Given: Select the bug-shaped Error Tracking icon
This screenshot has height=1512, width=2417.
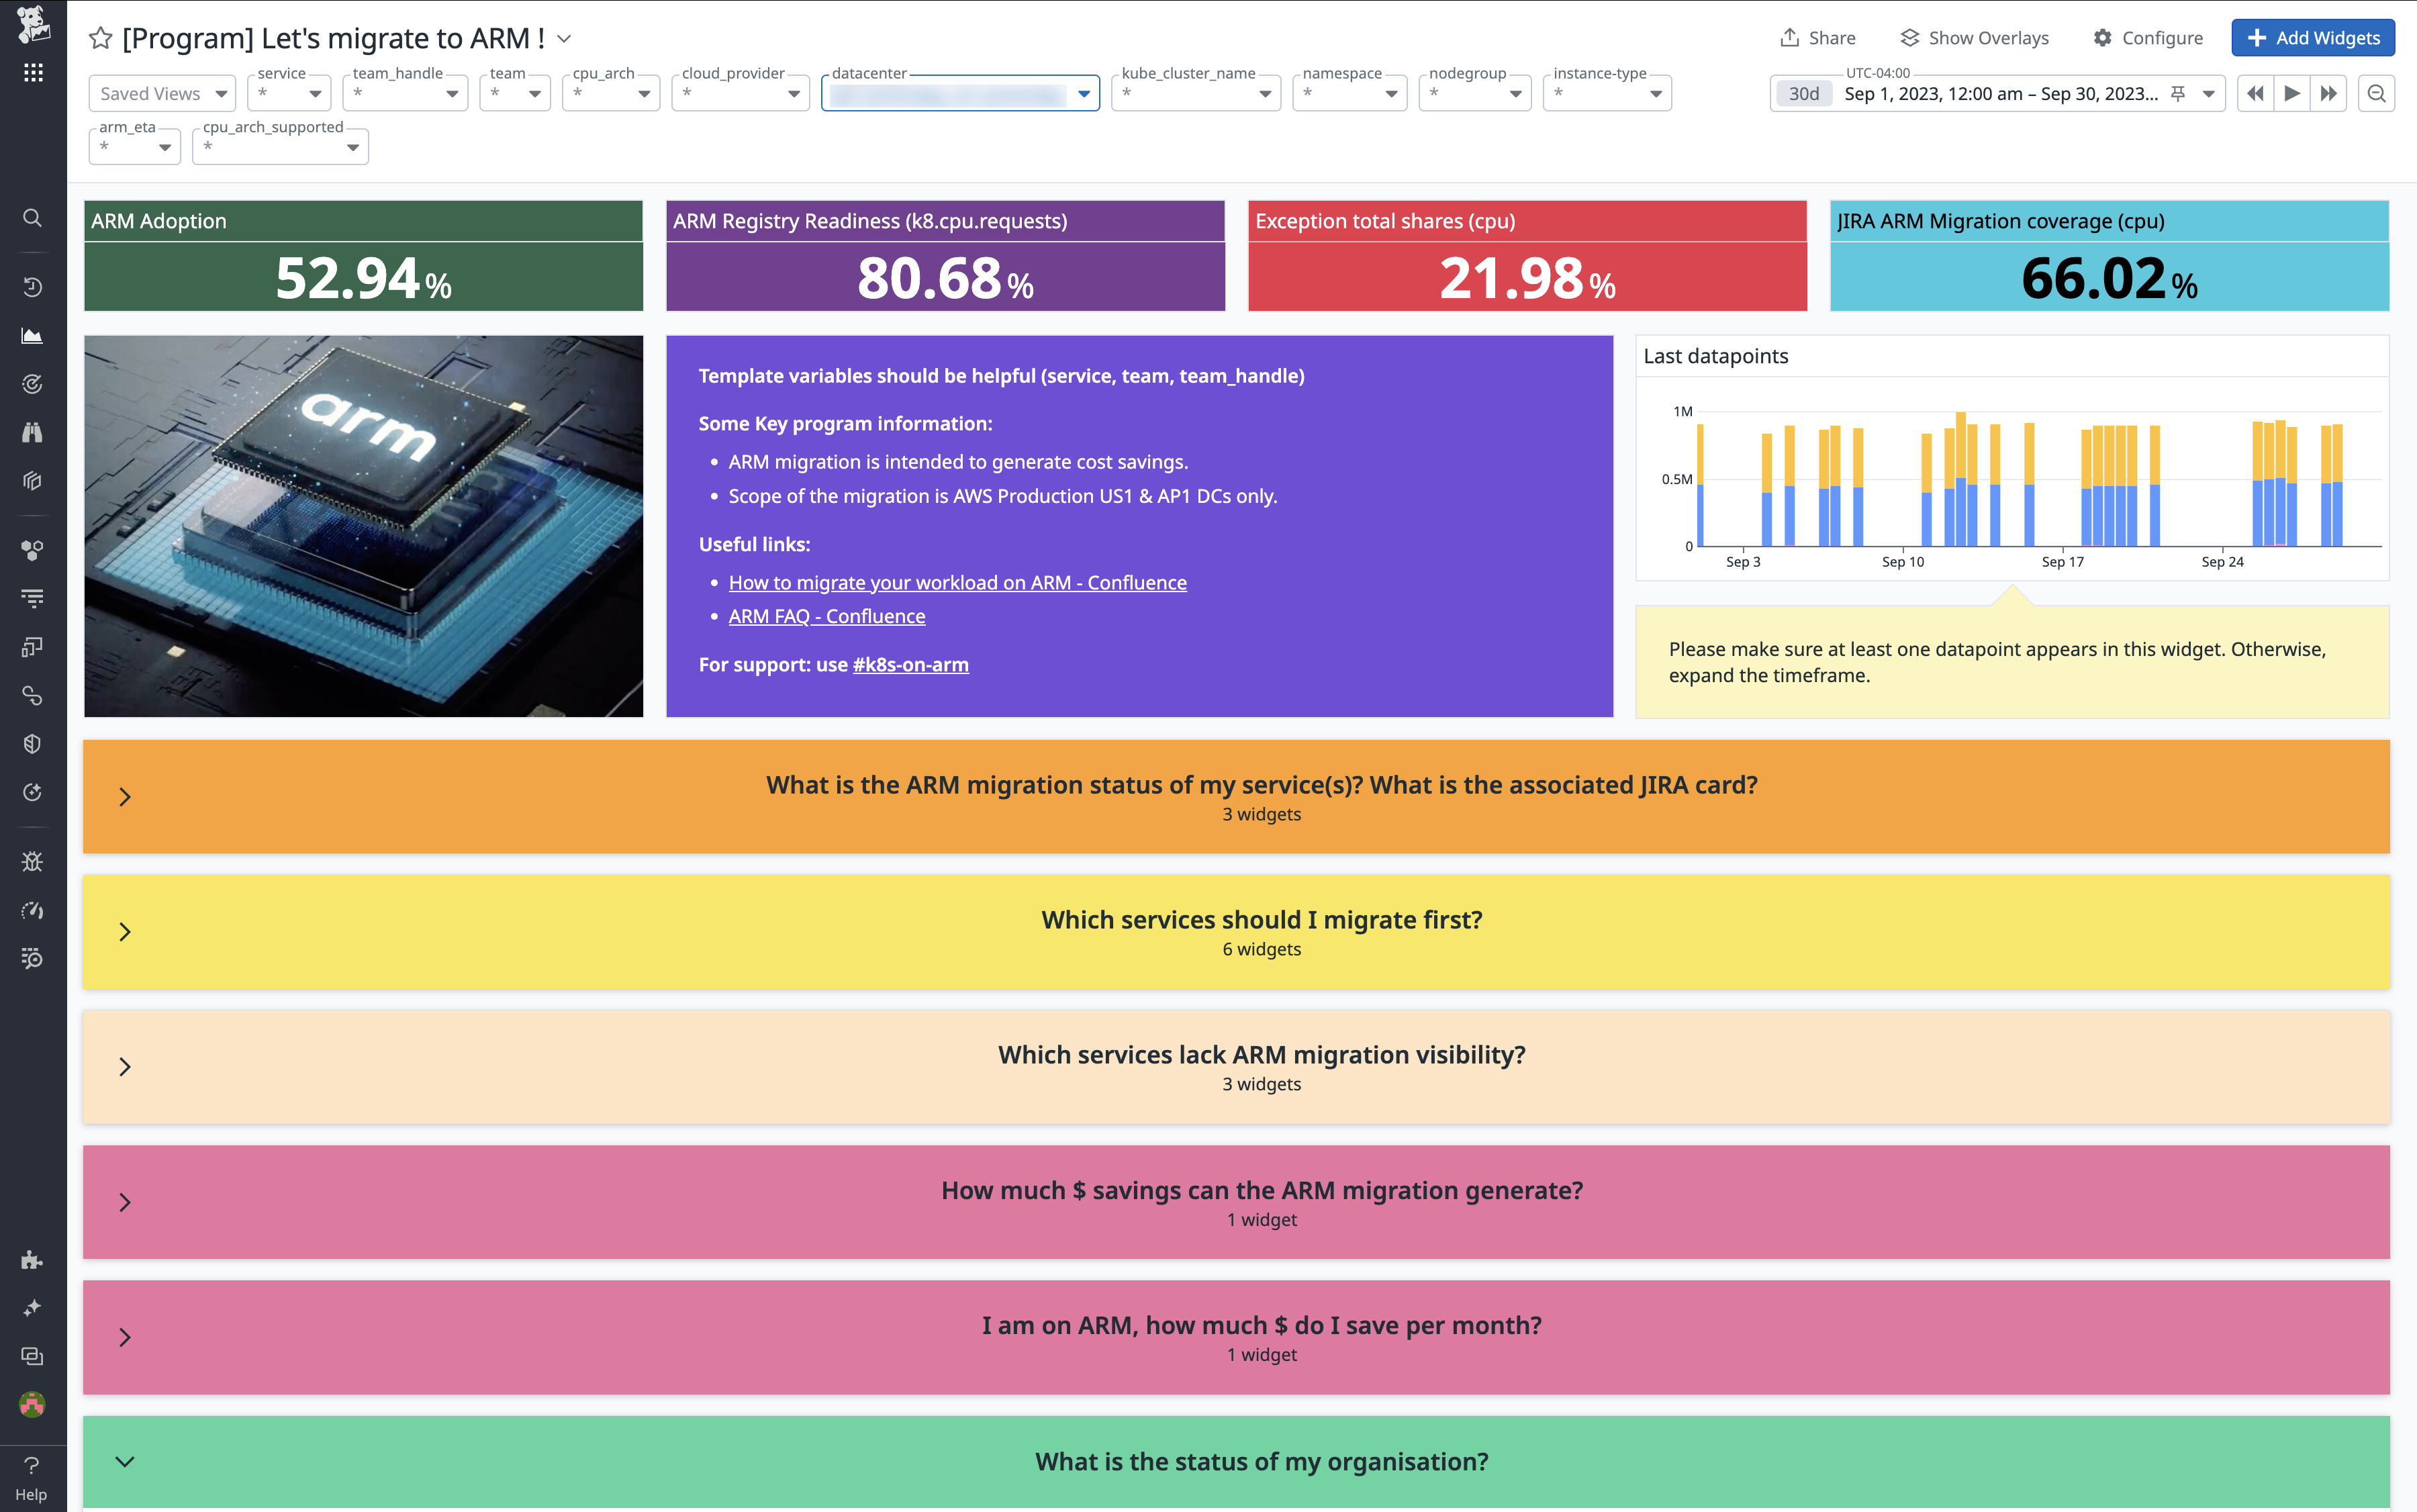Looking at the screenshot, I should [33, 861].
